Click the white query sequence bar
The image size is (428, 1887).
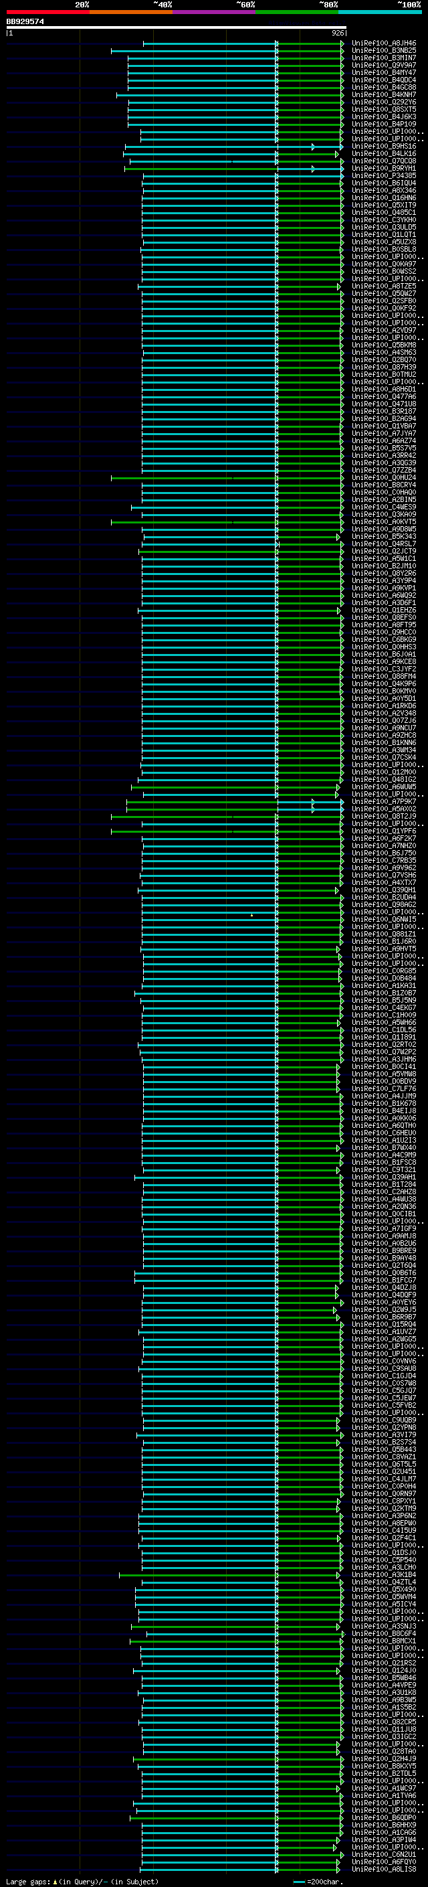tap(177, 28)
